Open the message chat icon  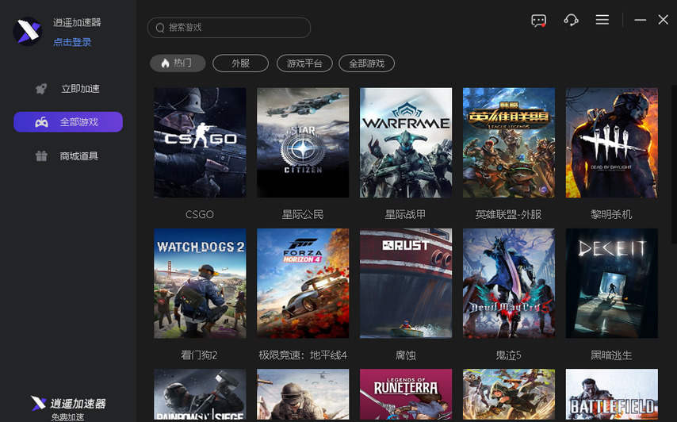click(538, 21)
